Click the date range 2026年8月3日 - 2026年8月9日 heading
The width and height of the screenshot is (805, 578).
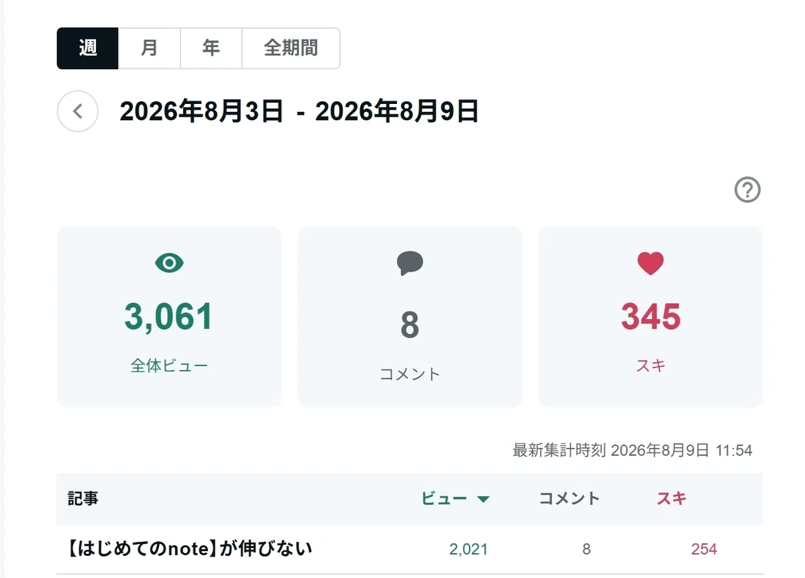pos(299,111)
